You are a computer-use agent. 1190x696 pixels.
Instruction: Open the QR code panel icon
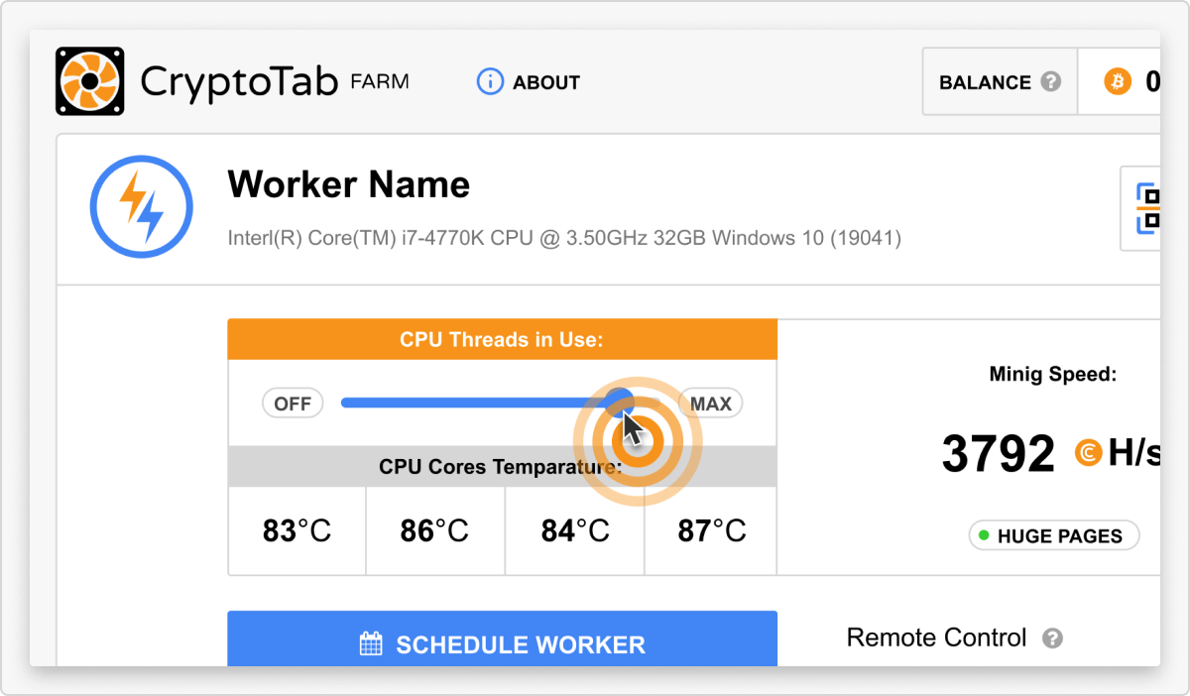coord(1150,208)
